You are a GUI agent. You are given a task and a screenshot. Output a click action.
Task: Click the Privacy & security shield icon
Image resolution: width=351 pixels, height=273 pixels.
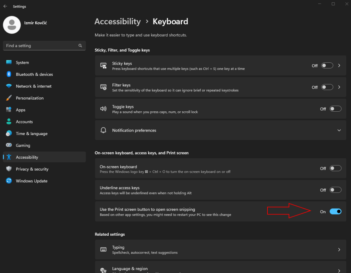tap(9, 169)
